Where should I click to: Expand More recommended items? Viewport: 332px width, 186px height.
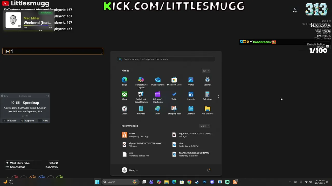(205, 126)
